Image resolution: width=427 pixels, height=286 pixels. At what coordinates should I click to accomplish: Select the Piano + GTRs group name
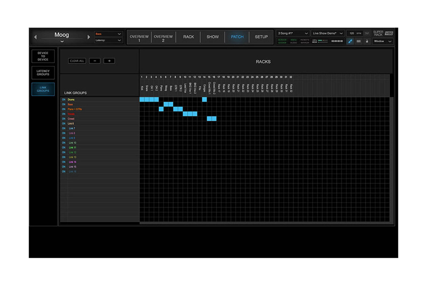tap(75, 109)
